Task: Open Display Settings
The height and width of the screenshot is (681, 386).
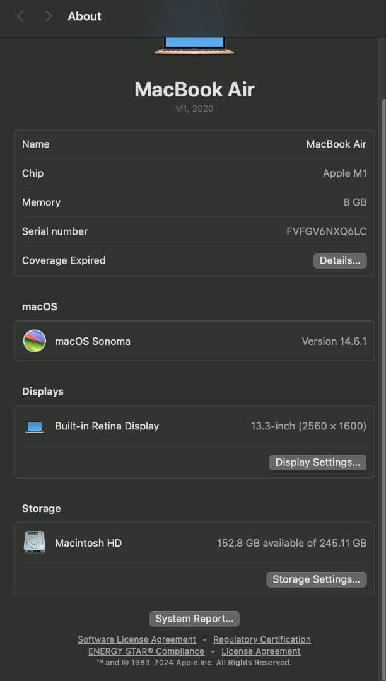Action: click(x=317, y=462)
